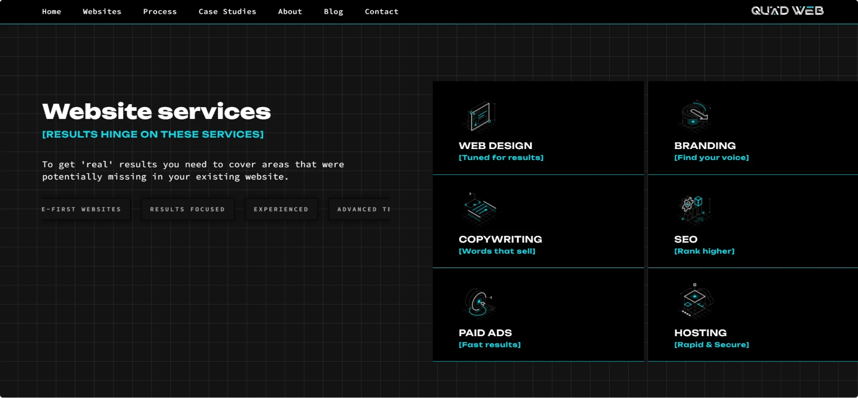Open the HOSTING service title
858x398 pixels.
[x=700, y=333]
